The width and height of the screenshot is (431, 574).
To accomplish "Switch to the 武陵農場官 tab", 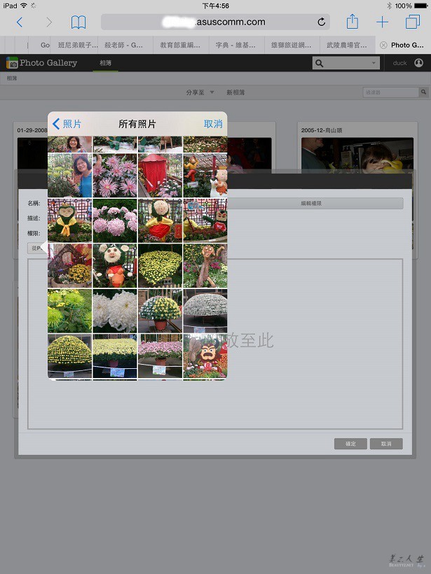I will tap(347, 45).
